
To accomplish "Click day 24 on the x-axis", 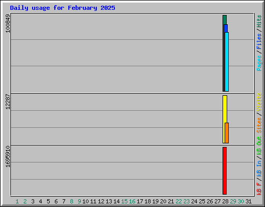I will tap(194, 201).
